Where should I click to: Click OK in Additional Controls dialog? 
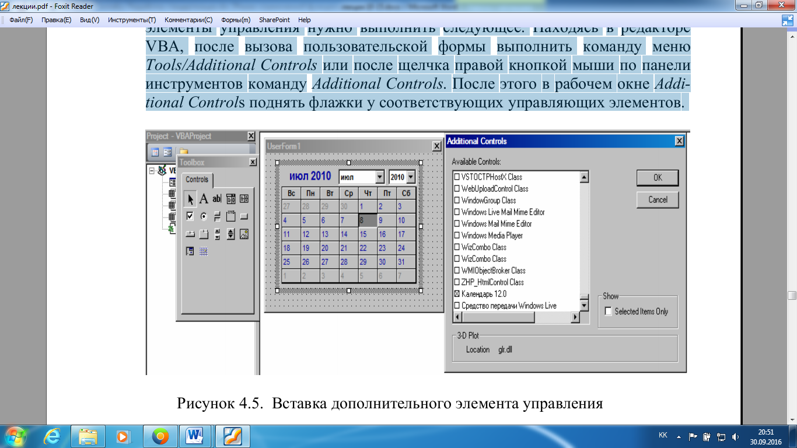coord(658,178)
